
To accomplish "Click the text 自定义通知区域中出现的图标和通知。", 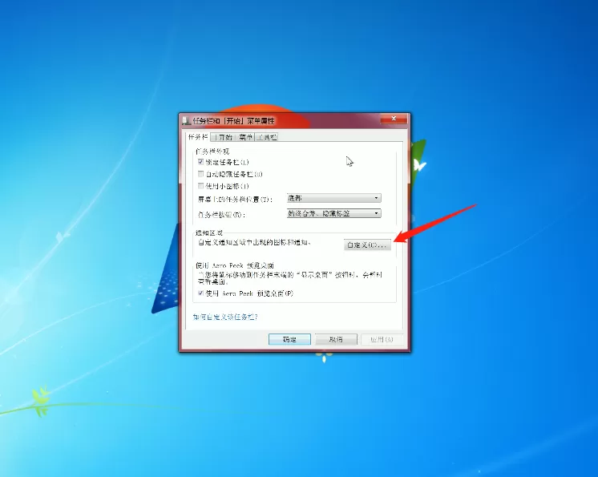I will pyautogui.click(x=255, y=242).
